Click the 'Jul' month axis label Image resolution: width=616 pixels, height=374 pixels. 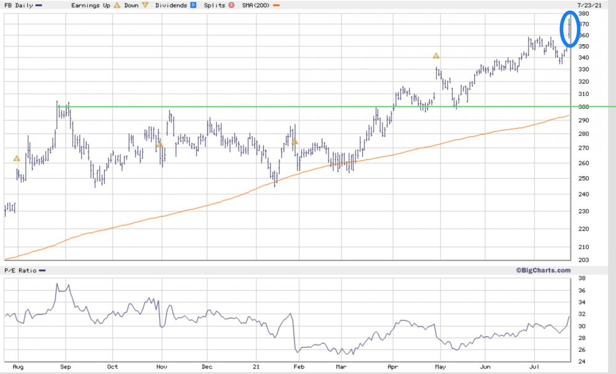(x=534, y=367)
